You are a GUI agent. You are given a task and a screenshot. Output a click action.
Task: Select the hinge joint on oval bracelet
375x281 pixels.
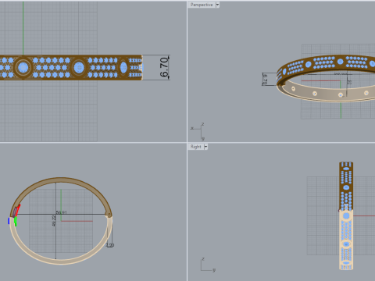tap(109, 215)
